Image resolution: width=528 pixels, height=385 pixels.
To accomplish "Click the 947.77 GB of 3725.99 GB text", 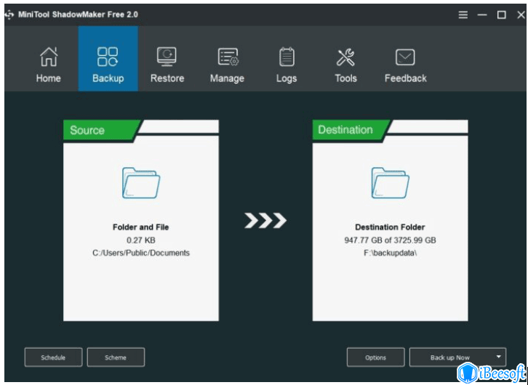I will coord(390,240).
